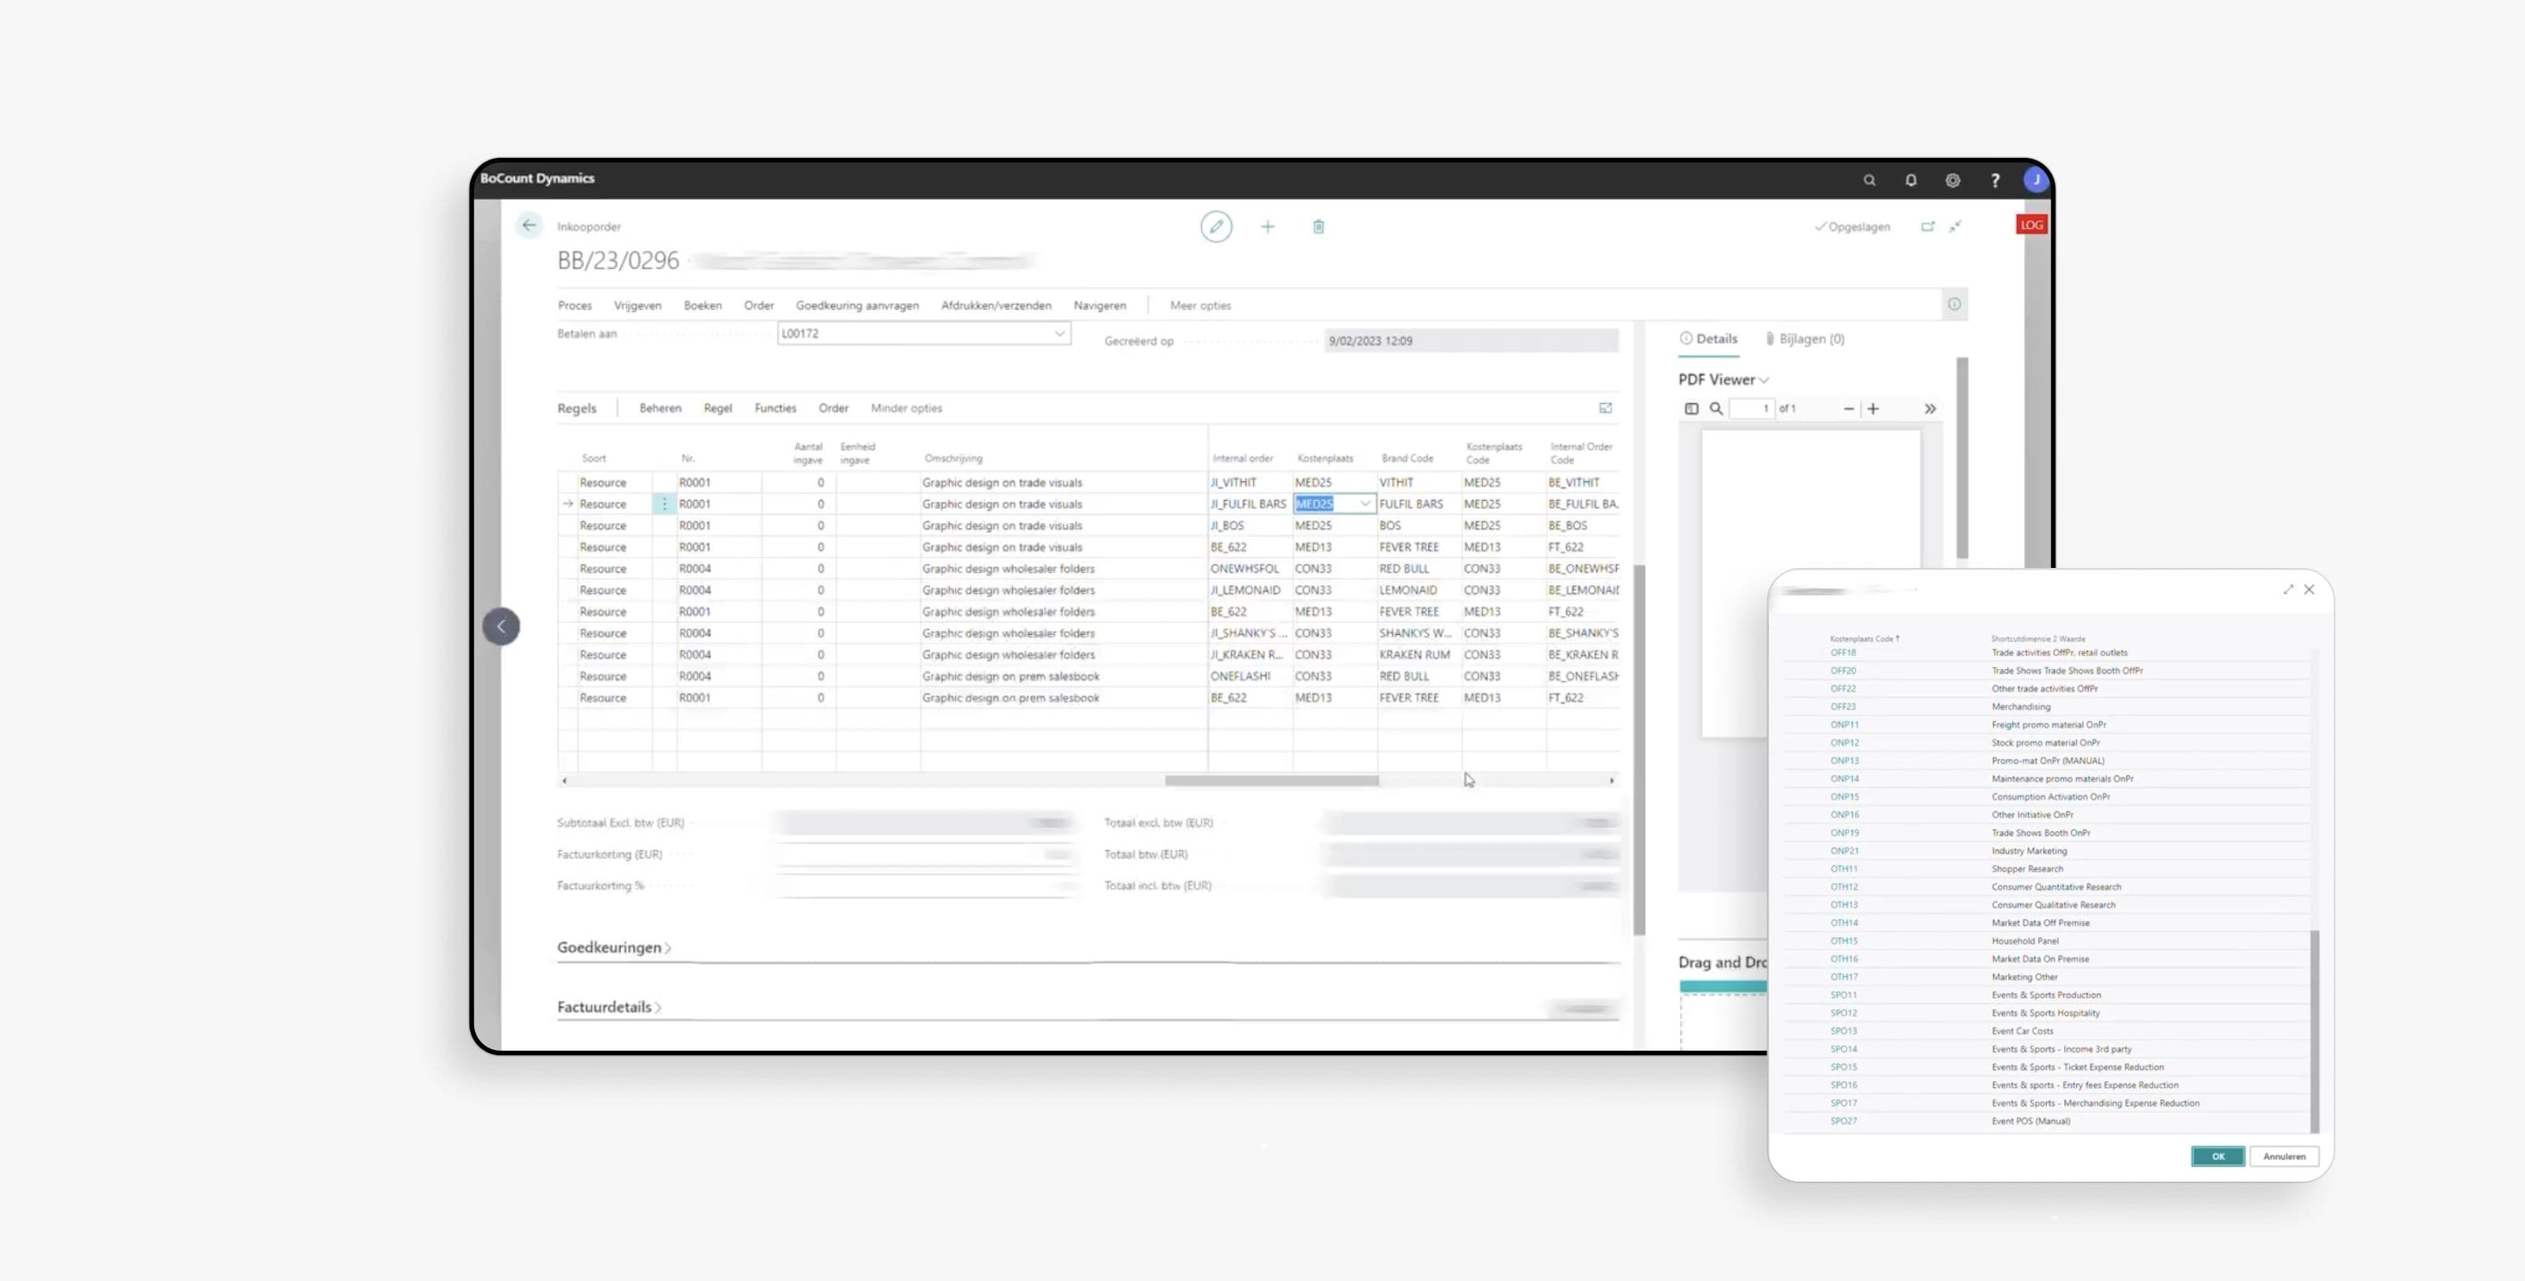Open the search magnifier in top bar
Image resolution: width=2525 pixels, height=1281 pixels.
(x=1869, y=181)
